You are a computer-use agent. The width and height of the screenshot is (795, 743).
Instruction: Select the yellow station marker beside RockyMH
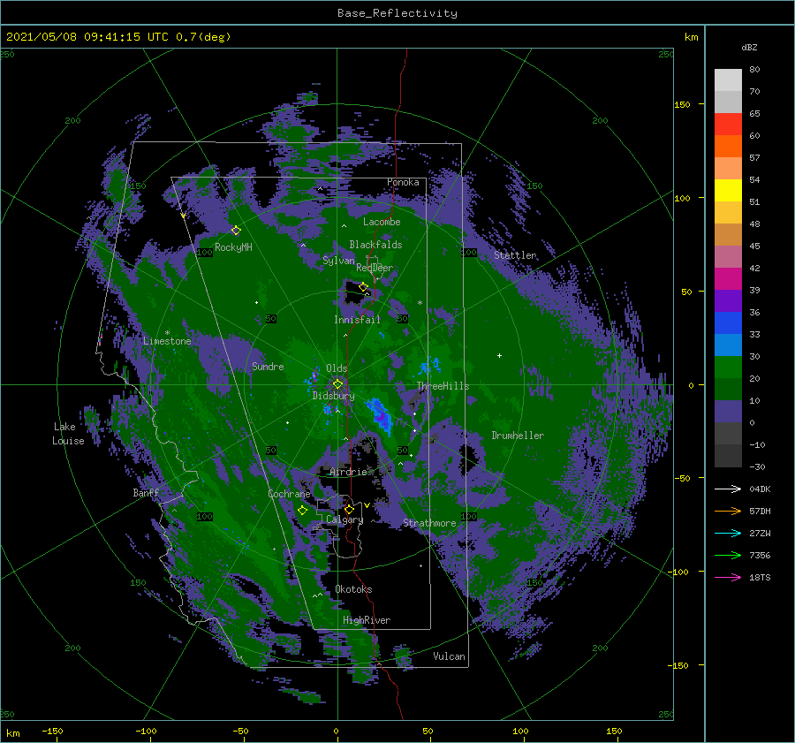236,231
